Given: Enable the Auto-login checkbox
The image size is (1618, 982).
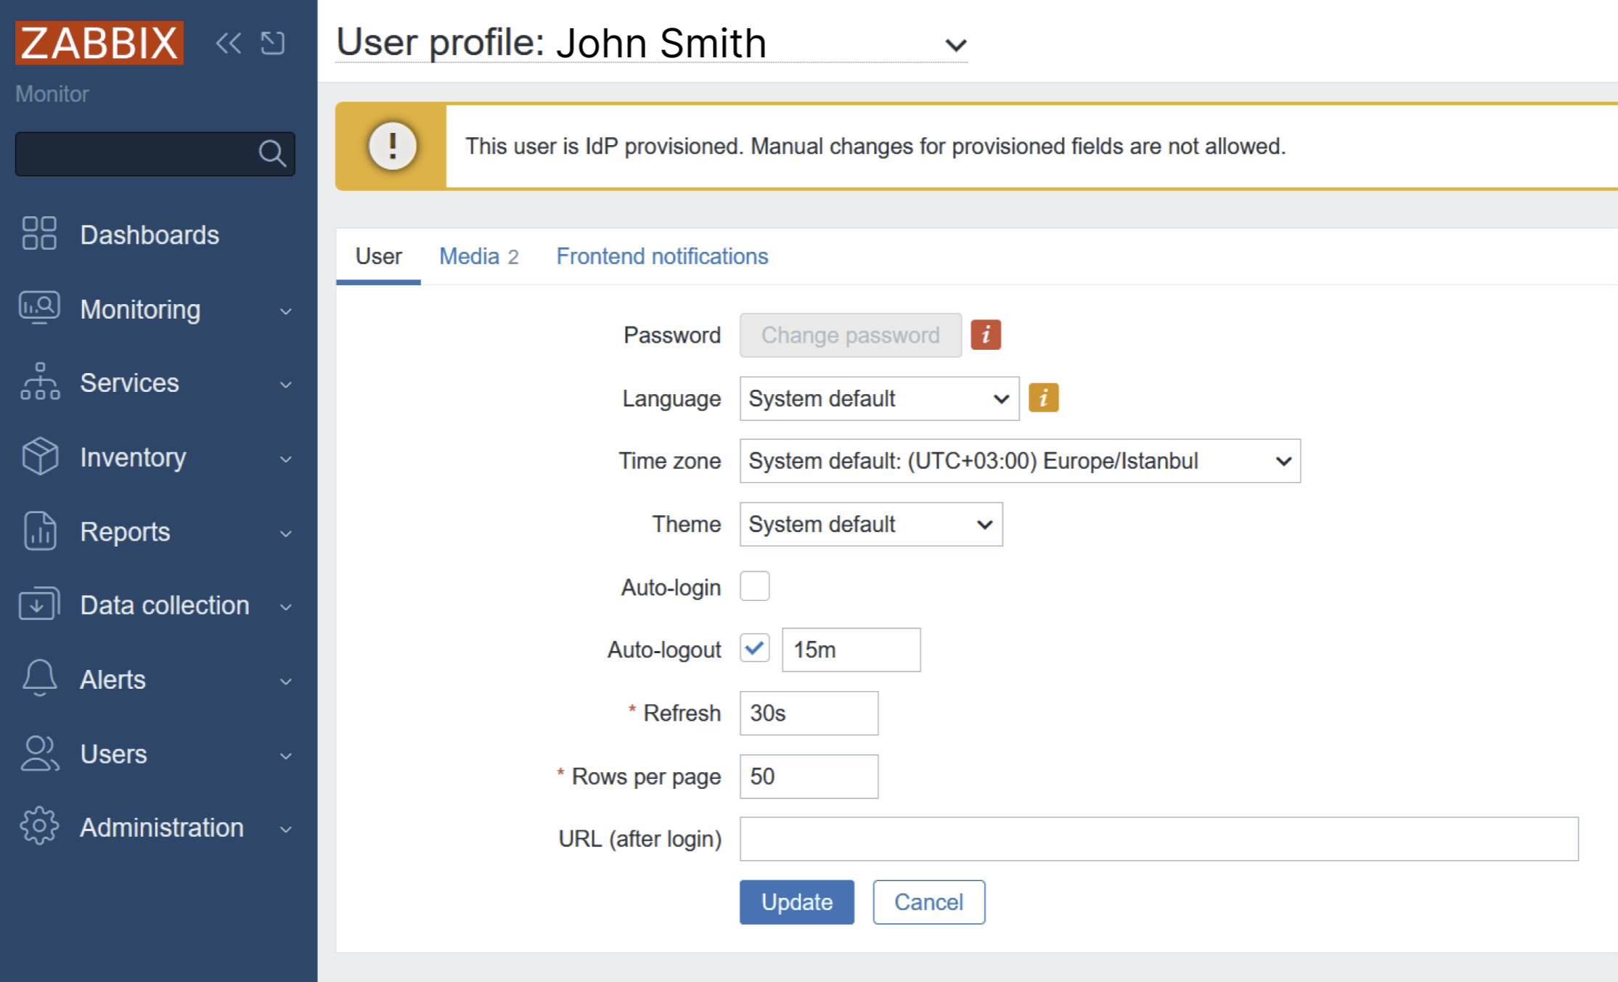Looking at the screenshot, I should (x=754, y=586).
